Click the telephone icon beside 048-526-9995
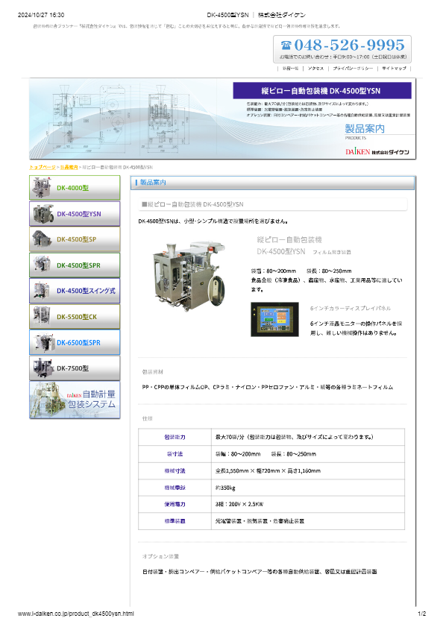 pyautogui.click(x=286, y=45)
